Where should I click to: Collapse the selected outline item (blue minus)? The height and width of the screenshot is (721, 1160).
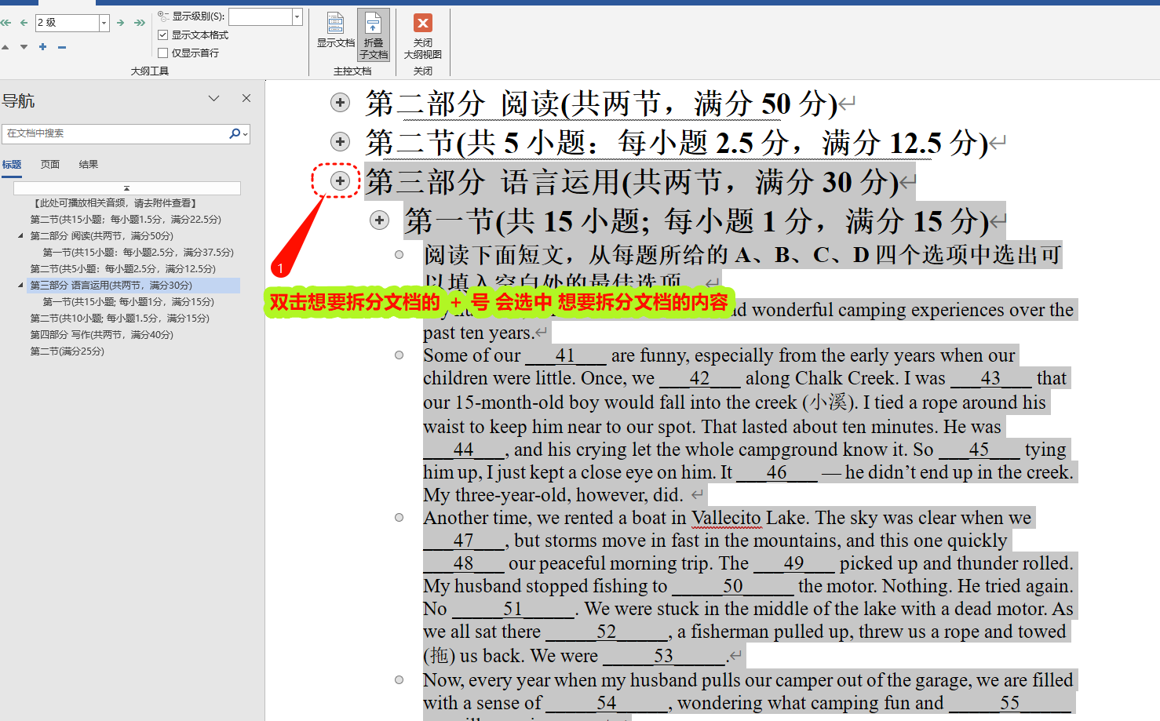point(62,47)
